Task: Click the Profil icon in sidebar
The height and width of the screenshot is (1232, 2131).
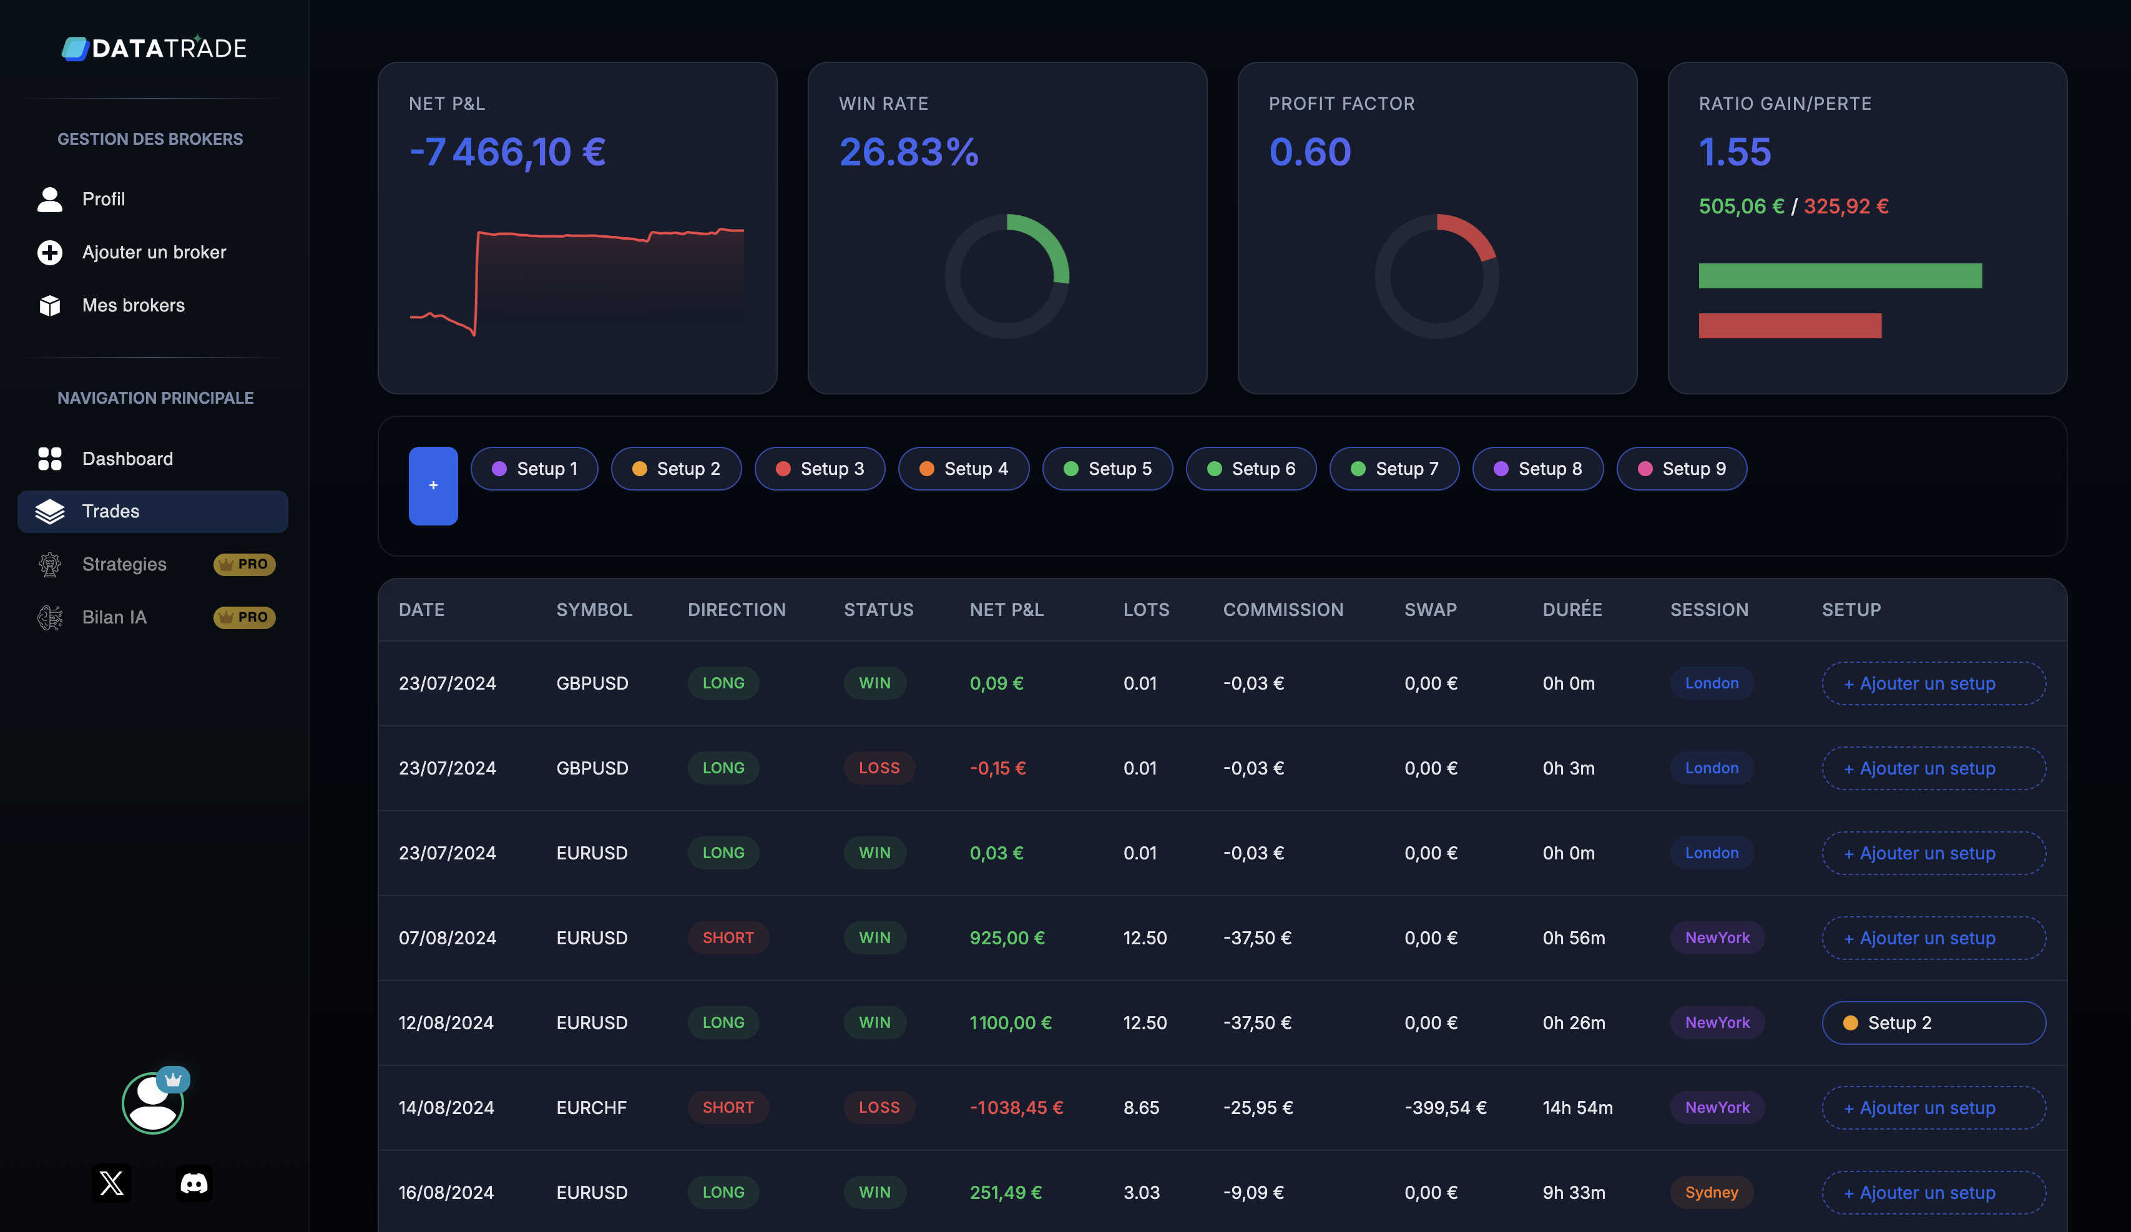Action: 50,198
